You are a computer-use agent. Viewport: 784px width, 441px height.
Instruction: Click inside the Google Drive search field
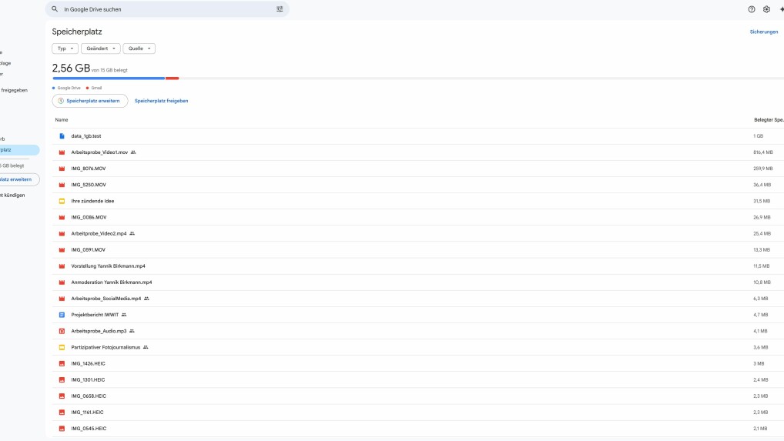coord(167,9)
